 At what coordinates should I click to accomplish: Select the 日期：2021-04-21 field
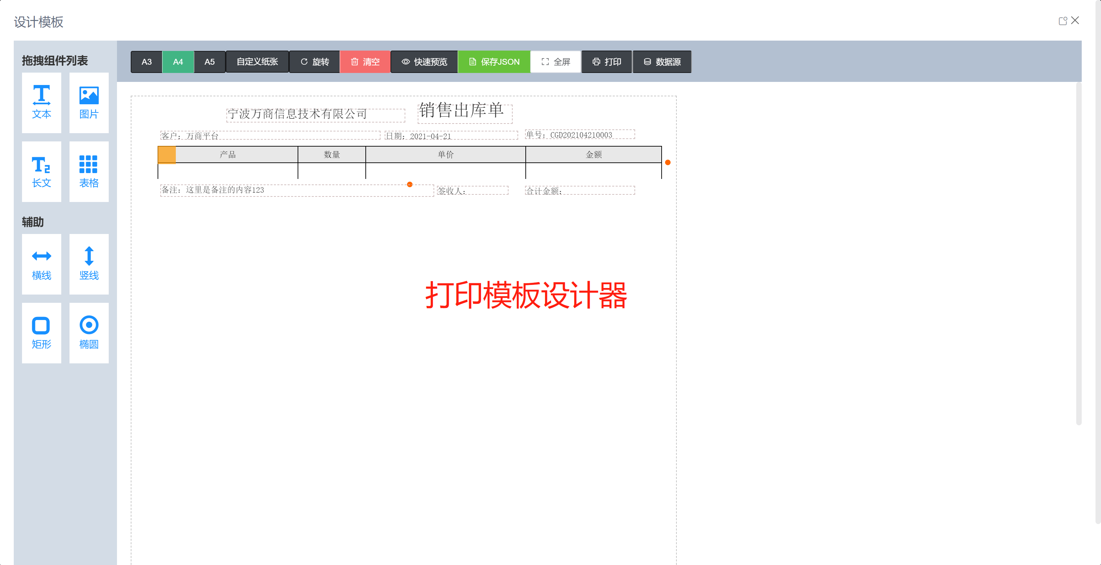[451, 136]
